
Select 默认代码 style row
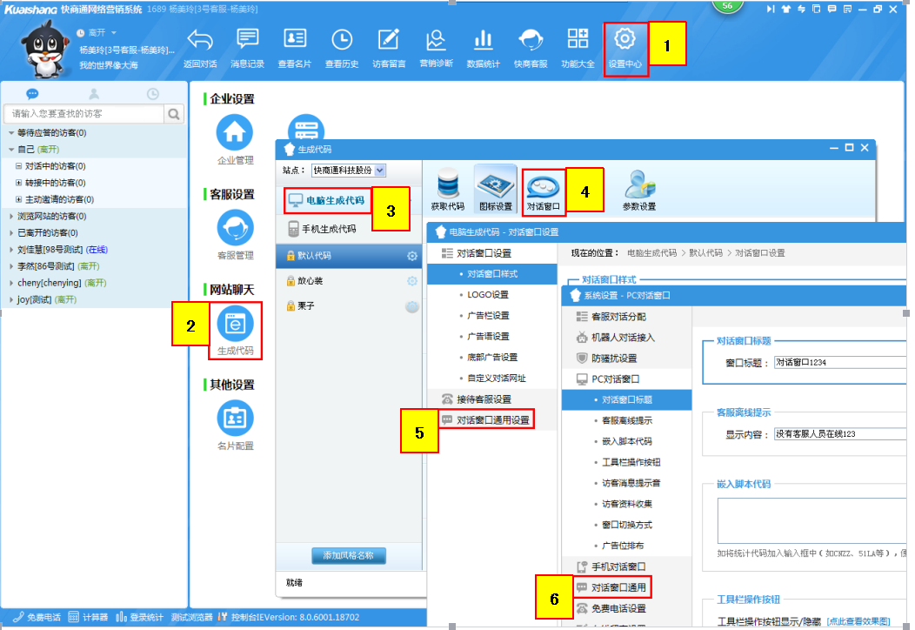tap(349, 256)
